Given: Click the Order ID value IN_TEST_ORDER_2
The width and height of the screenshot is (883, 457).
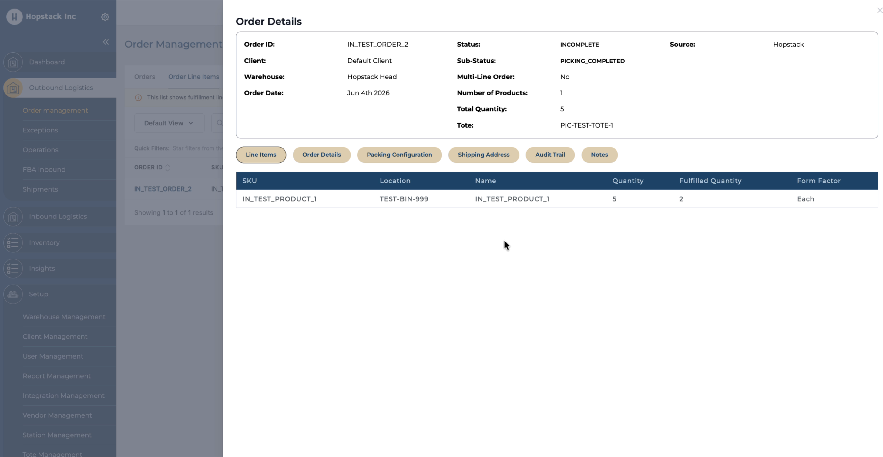Looking at the screenshot, I should (378, 45).
